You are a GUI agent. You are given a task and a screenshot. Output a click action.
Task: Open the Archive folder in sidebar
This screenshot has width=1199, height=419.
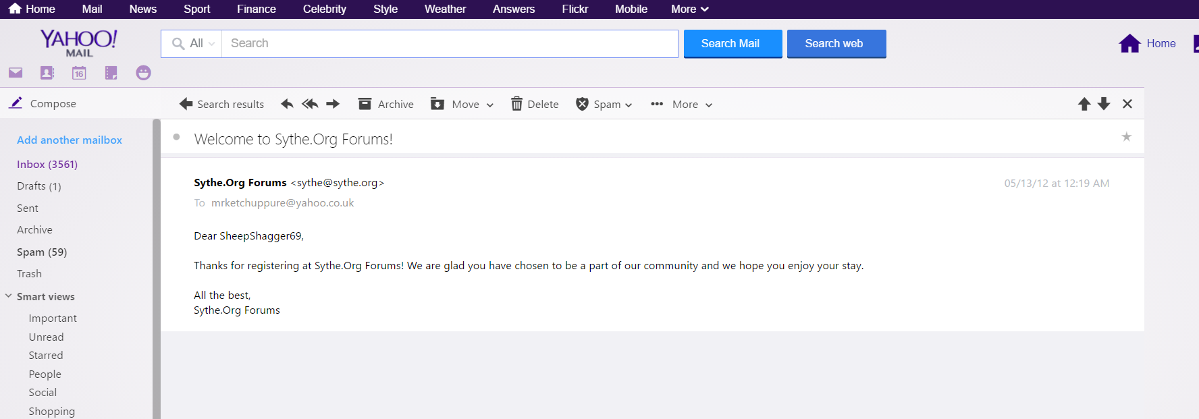34,230
